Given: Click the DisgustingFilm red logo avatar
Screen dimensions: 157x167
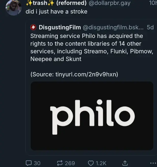Looking at the screenshot, I should point(34,27).
